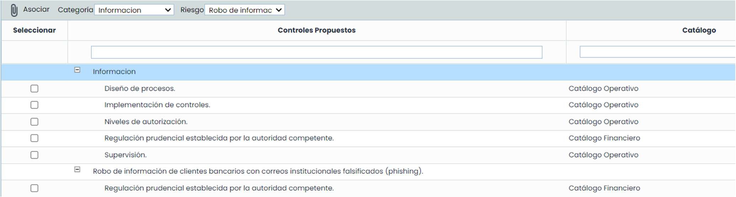Select the Informacion group row

[x=114, y=72]
